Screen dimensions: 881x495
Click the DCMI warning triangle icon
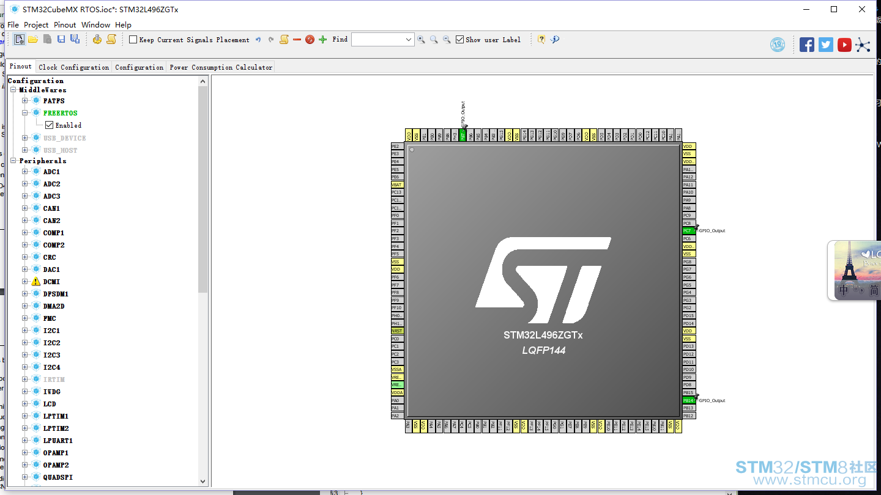click(36, 282)
